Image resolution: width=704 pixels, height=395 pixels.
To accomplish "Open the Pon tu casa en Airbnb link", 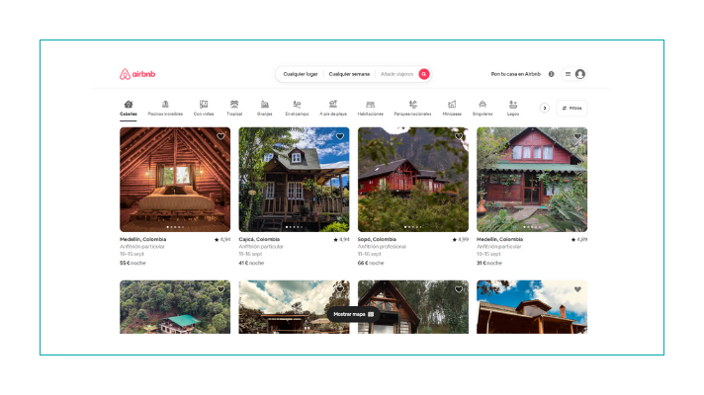I will [516, 74].
